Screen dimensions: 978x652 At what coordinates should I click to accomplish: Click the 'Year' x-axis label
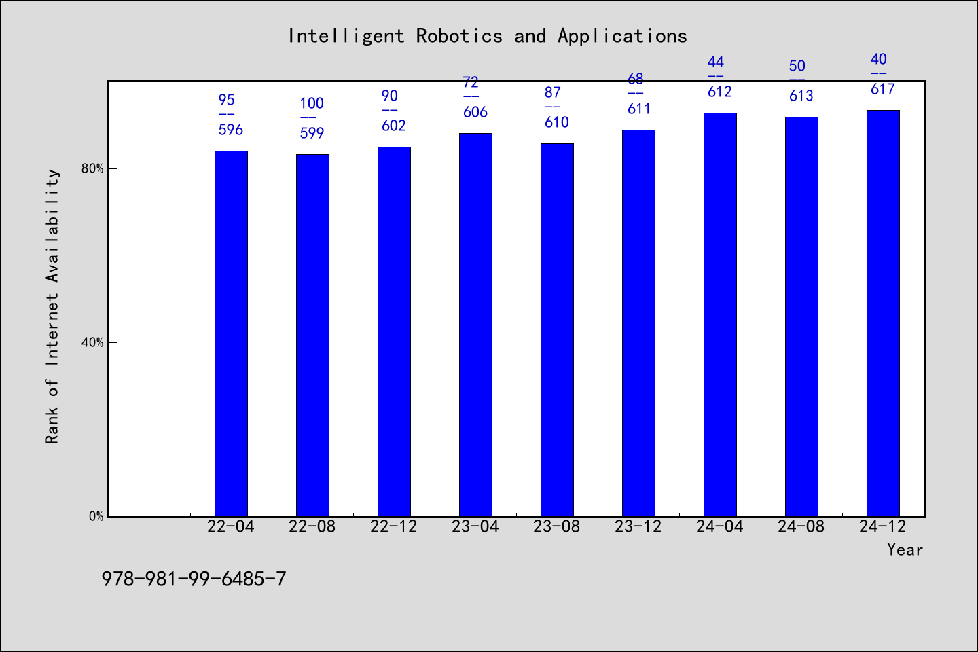tap(905, 549)
